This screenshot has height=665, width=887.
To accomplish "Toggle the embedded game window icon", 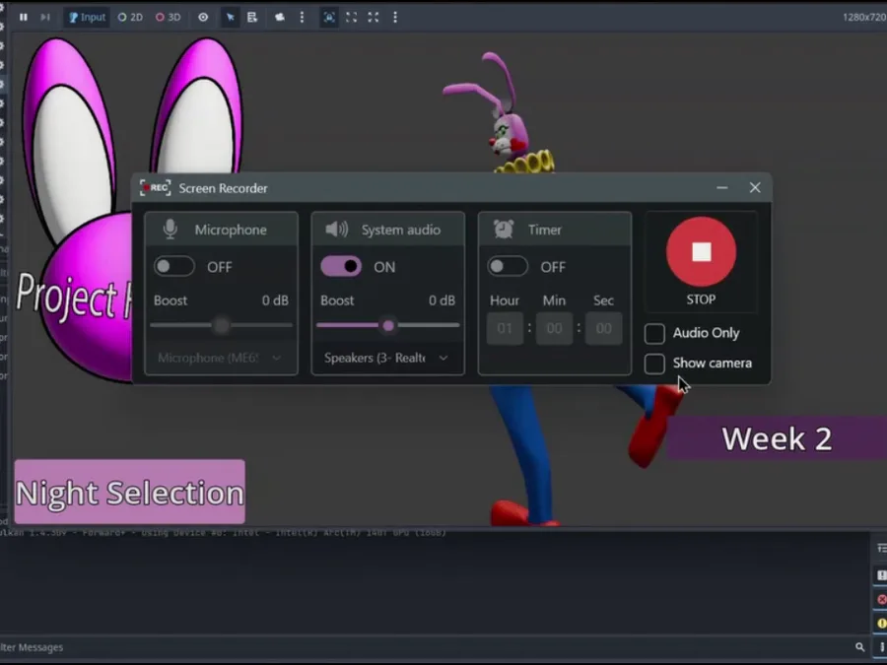I will [x=329, y=18].
